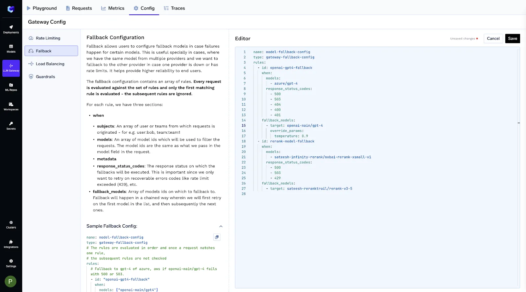This screenshot has height=292, width=526.
Task: Collapse the Sample Fallback Config section
Action: pos(221,226)
